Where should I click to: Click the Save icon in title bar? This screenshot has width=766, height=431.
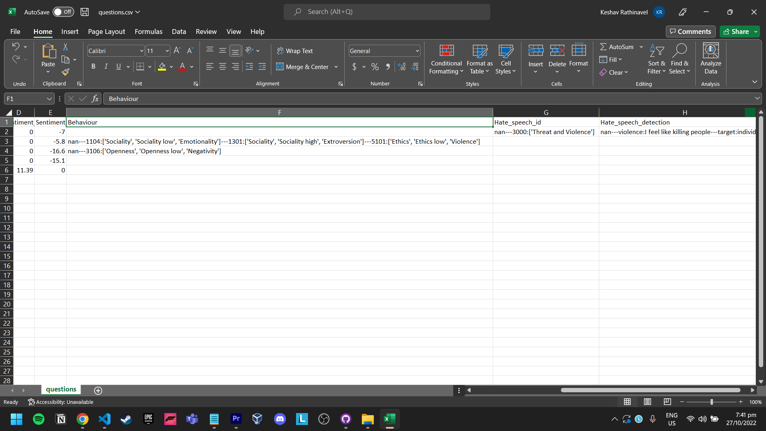(85, 12)
